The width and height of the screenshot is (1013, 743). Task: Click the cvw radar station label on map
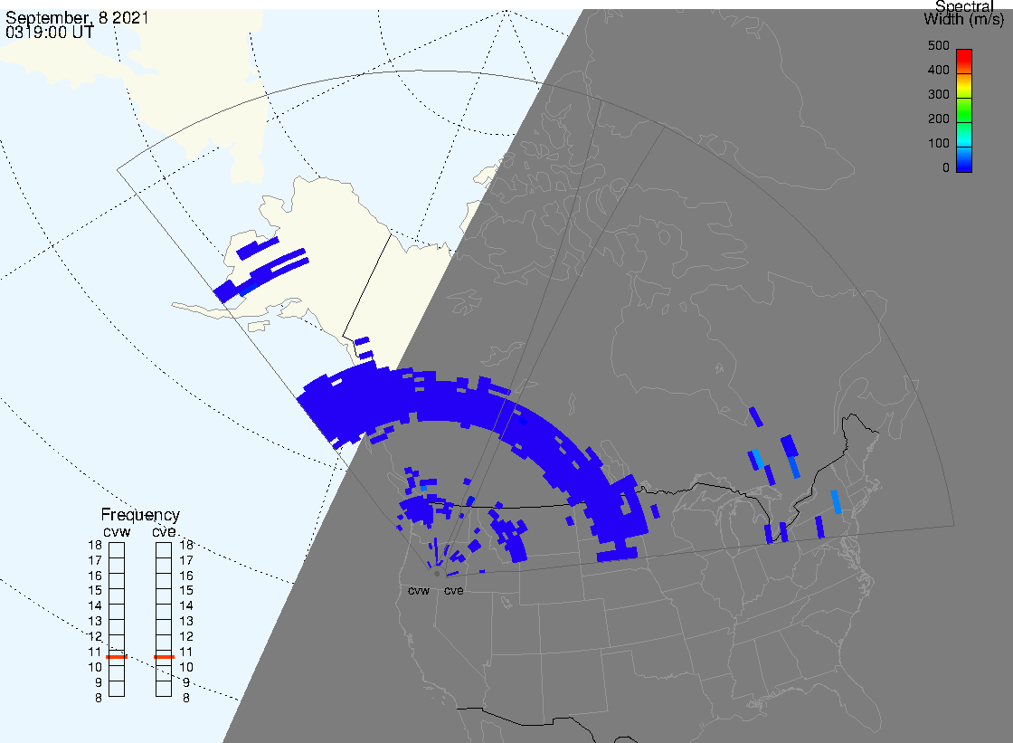419,591
